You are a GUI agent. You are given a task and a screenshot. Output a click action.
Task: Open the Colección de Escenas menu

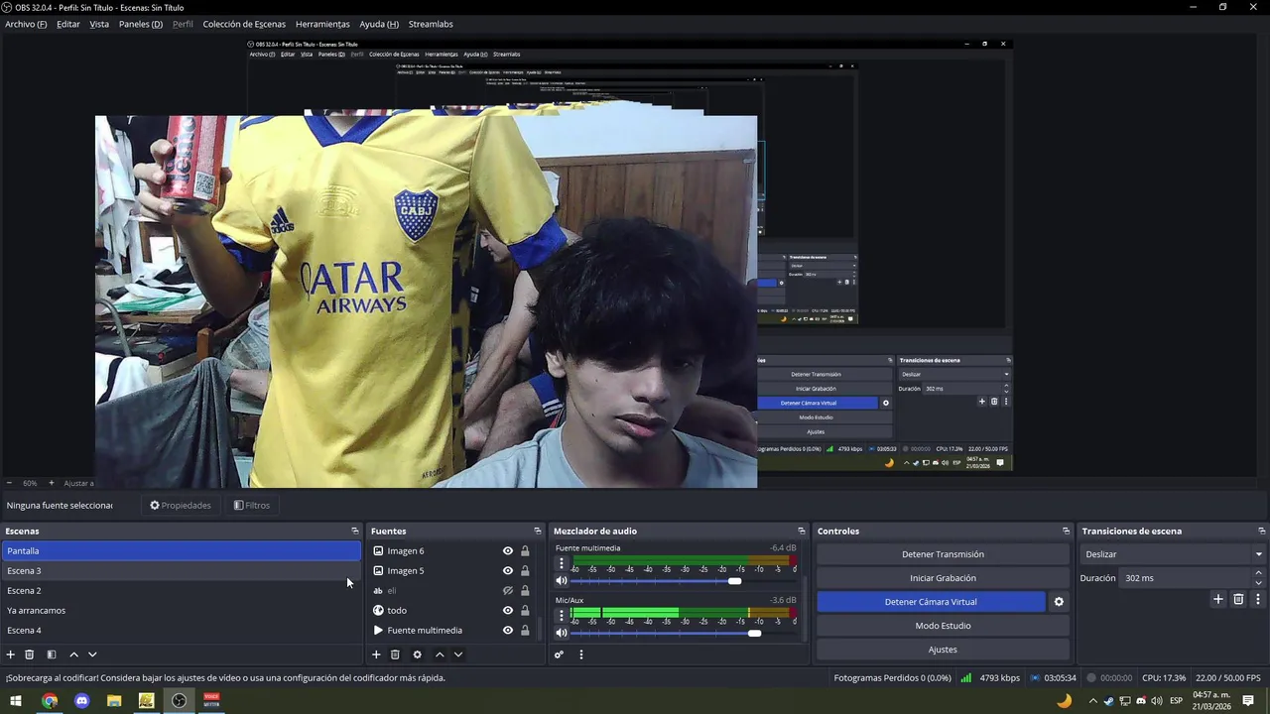(x=244, y=24)
